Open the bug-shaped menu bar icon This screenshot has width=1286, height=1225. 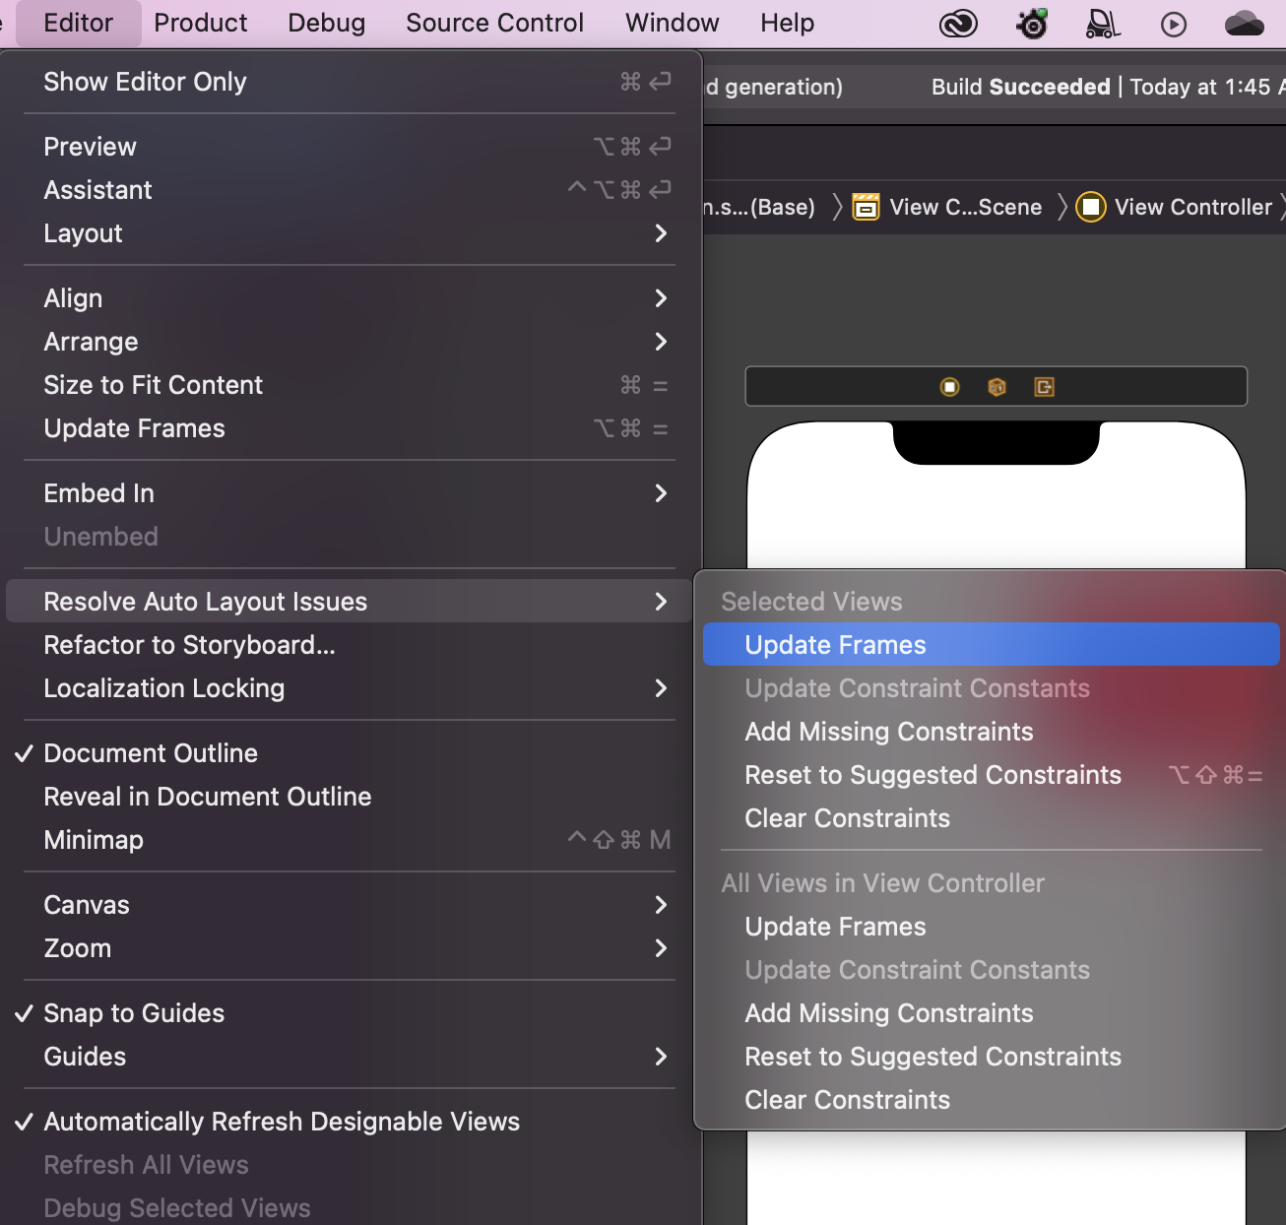pyautogui.click(x=1032, y=24)
